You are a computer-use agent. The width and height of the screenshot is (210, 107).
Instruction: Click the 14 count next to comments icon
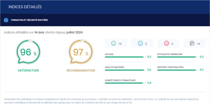[x=198, y=44]
